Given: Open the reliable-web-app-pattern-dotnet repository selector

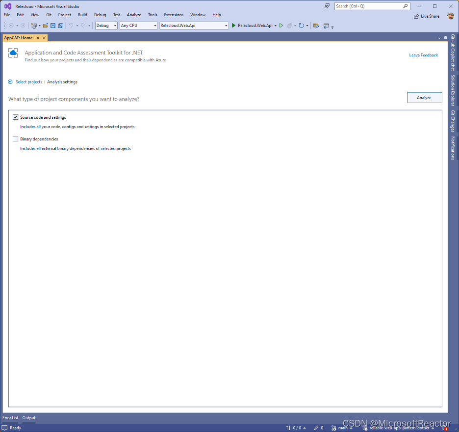Looking at the screenshot, I should pyautogui.click(x=398, y=428).
